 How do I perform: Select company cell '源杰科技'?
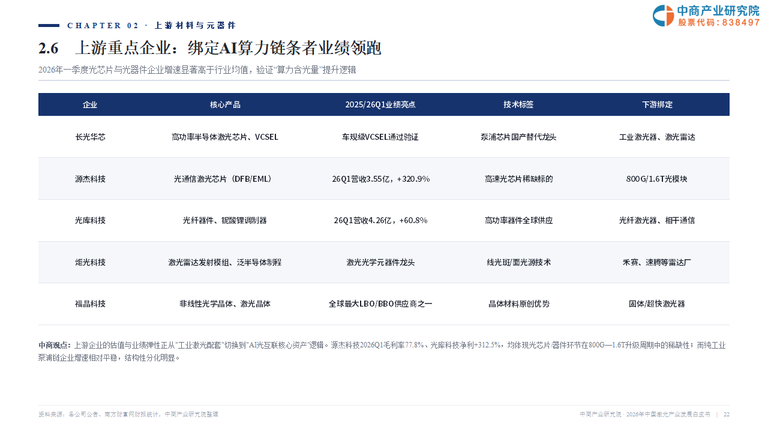click(90, 179)
